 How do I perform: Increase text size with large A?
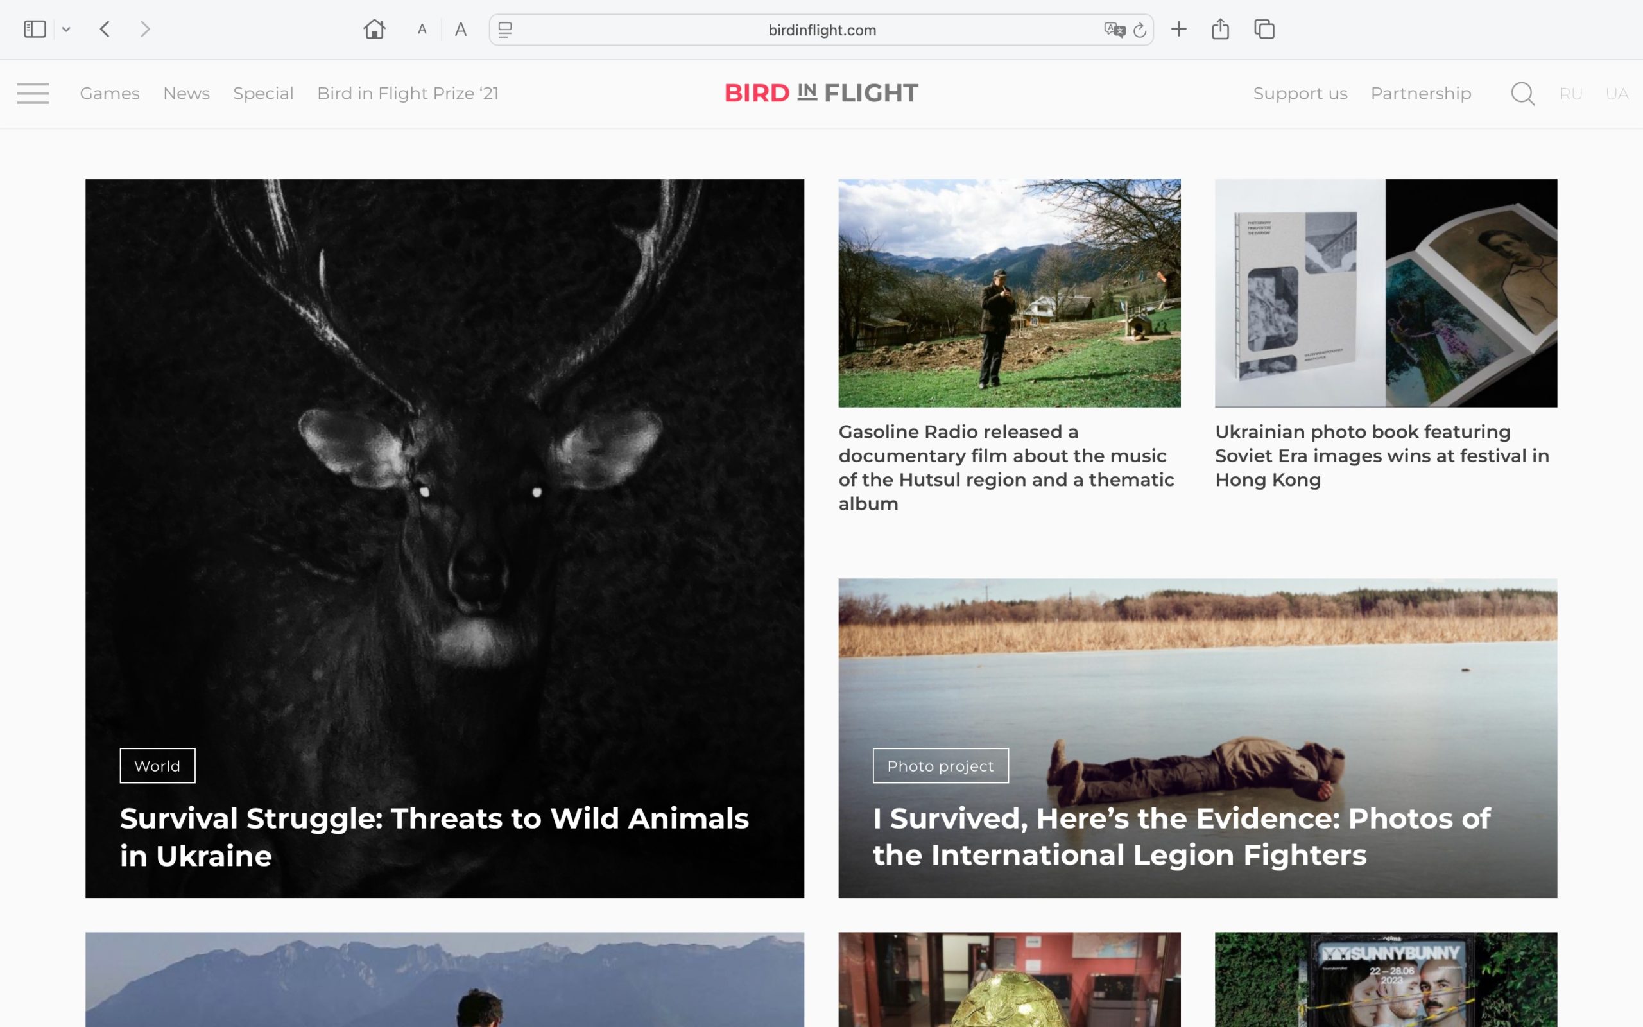(460, 30)
